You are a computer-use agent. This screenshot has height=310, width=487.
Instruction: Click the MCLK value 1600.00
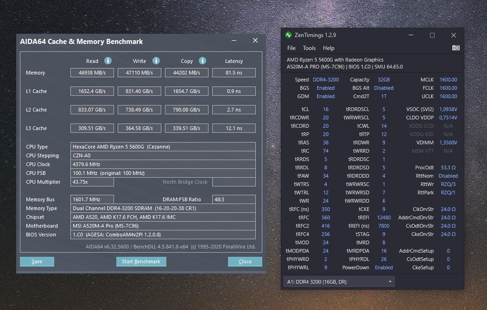tap(448, 80)
